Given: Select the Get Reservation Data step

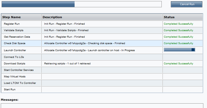Looking at the screenshot, I should pos(17,37).
